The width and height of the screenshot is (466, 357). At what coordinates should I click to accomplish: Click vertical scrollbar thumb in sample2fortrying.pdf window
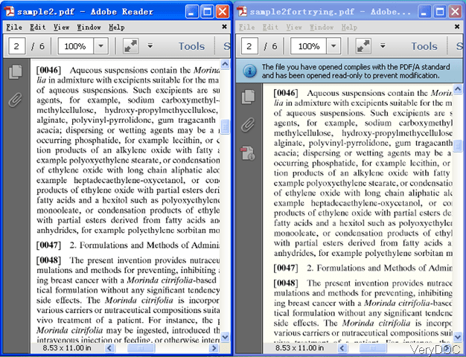point(458,146)
